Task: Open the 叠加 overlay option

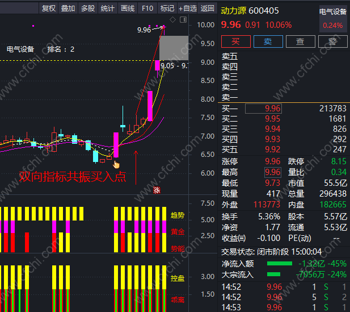Action: click(68, 9)
